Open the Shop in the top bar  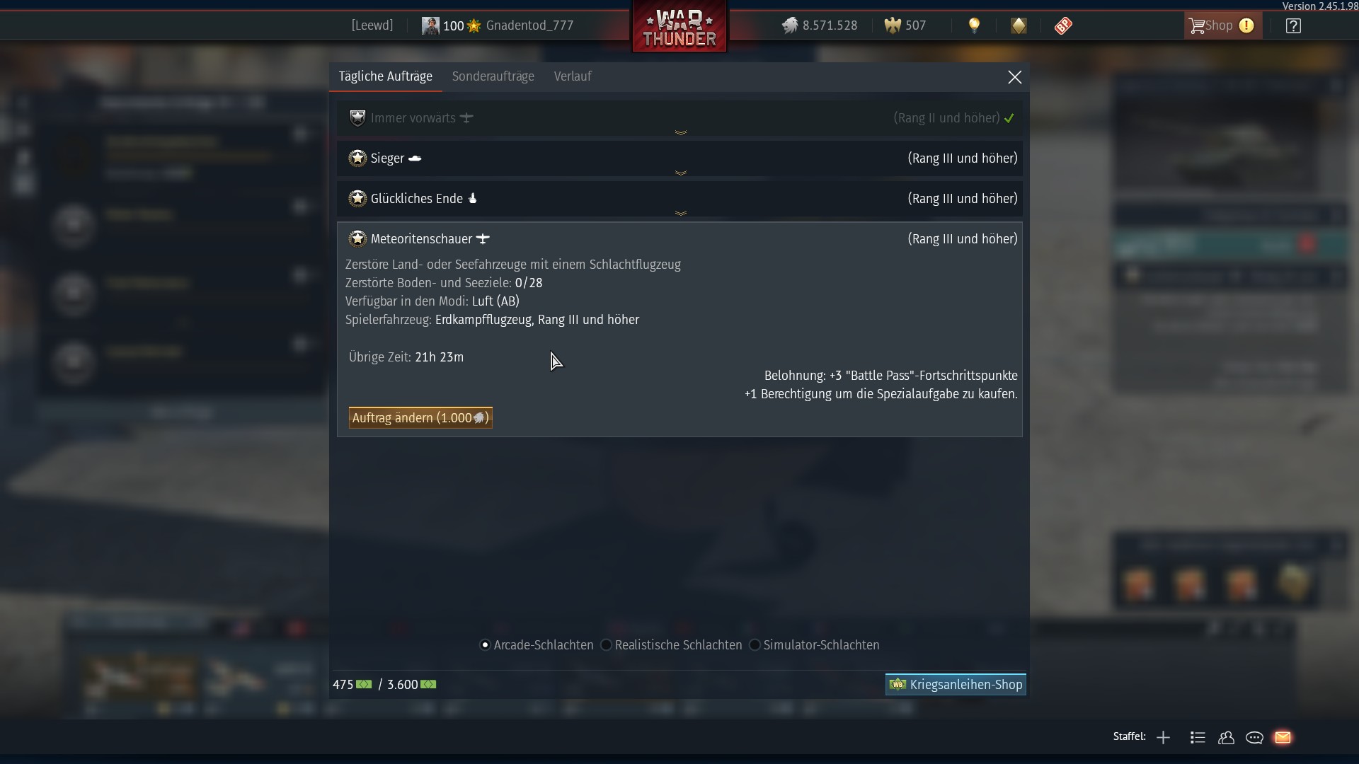[1222, 26]
